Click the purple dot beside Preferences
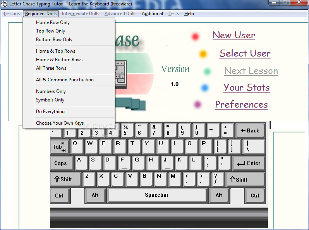Viewport: 309px width, 230px height. 197,105
